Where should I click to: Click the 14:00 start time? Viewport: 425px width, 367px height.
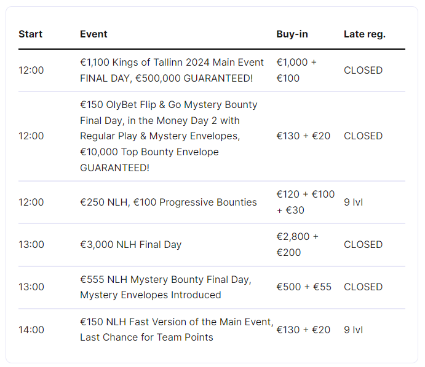pyautogui.click(x=31, y=330)
